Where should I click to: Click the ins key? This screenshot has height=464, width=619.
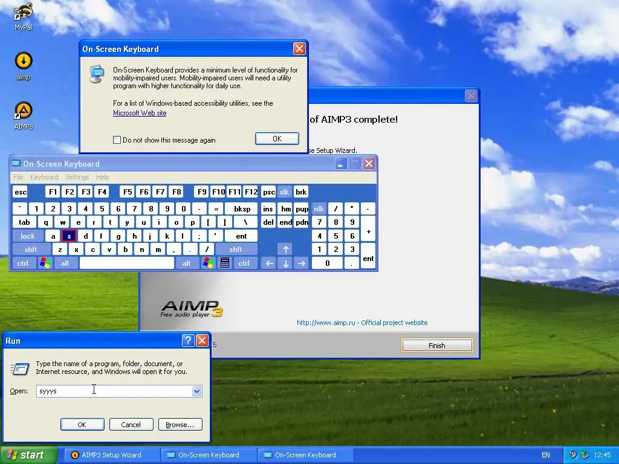(268, 208)
